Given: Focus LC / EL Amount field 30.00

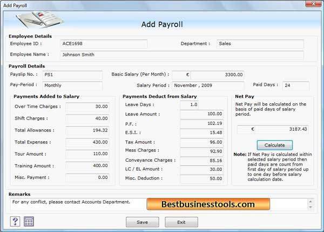Looking at the screenshot, I should tap(201, 170).
